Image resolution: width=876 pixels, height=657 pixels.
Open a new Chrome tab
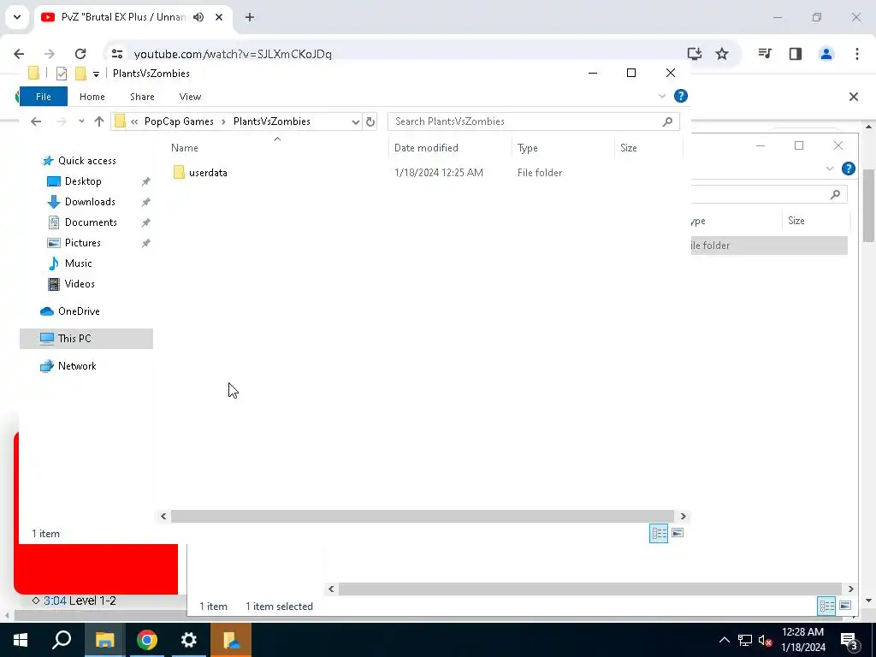(250, 17)
